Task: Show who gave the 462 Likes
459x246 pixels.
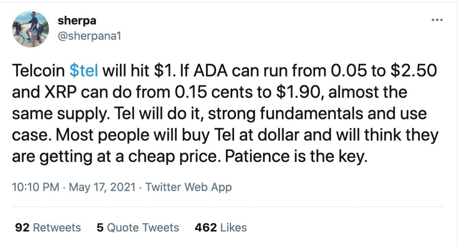Action: click(x=221, y=228)
